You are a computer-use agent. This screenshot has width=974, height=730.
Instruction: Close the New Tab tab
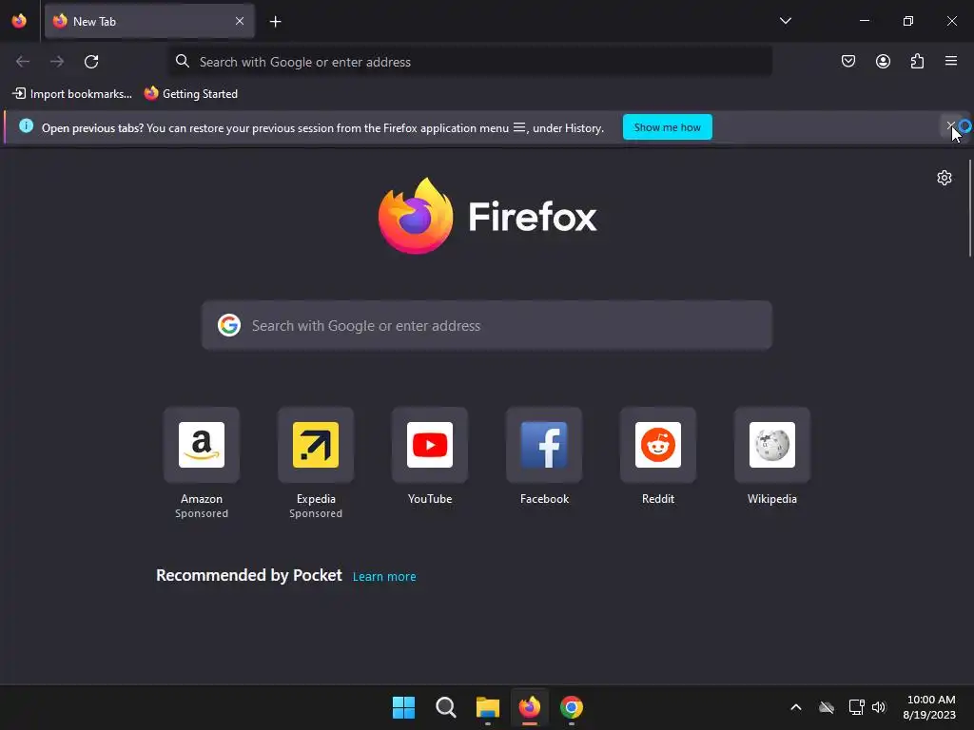pyautogui.click(x=240, y=21)
